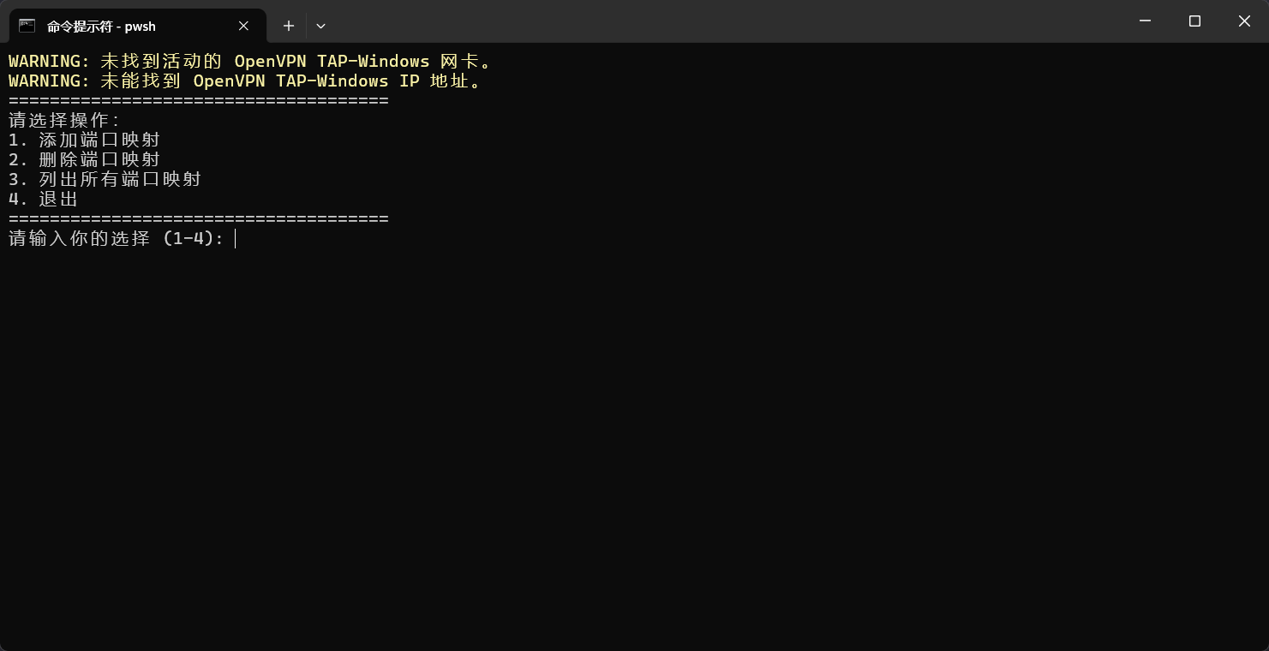Image resolution: width=1269 pixels, height=651 pixels.
Task: Close the 命令提示符 - pwsh tab
Action: 243,26
